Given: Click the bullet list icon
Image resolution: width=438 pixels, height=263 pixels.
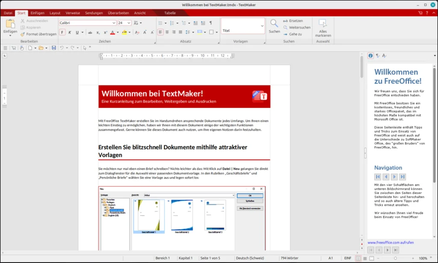Looking at the screenshot, I should (x=160, y=23).
